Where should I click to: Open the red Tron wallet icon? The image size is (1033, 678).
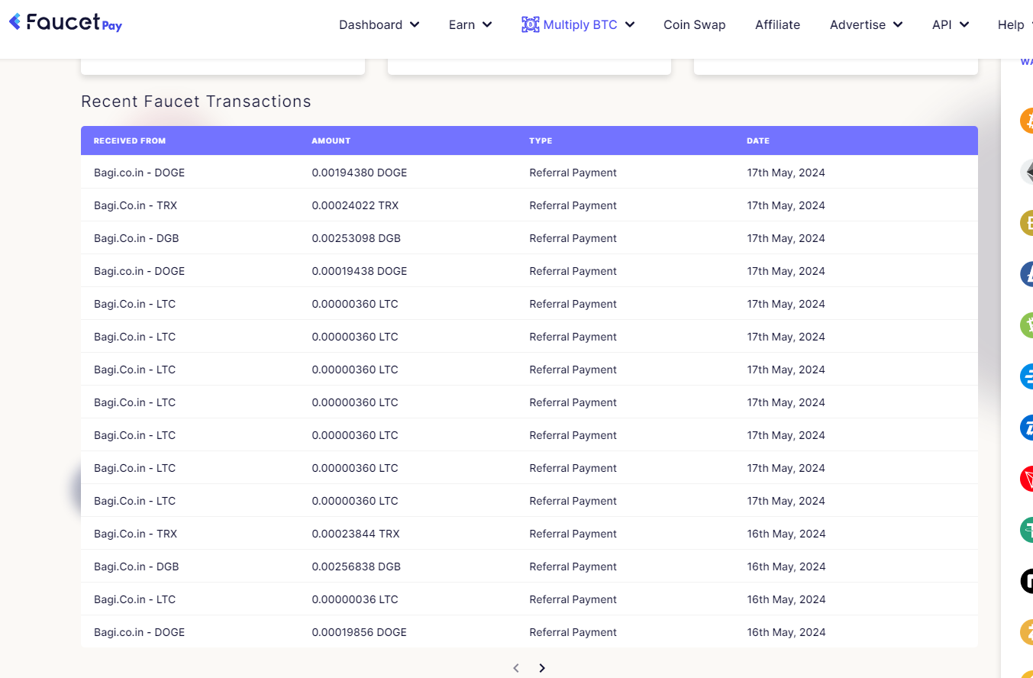[1027, 479]
